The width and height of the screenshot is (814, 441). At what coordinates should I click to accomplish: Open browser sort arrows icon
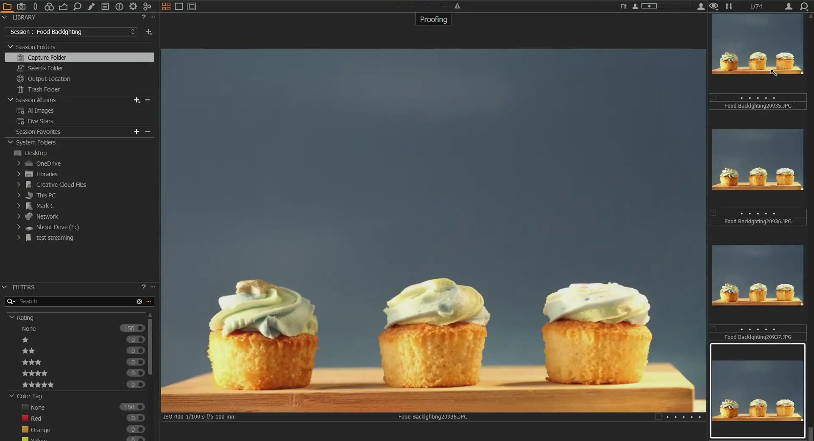click(729, 6)
